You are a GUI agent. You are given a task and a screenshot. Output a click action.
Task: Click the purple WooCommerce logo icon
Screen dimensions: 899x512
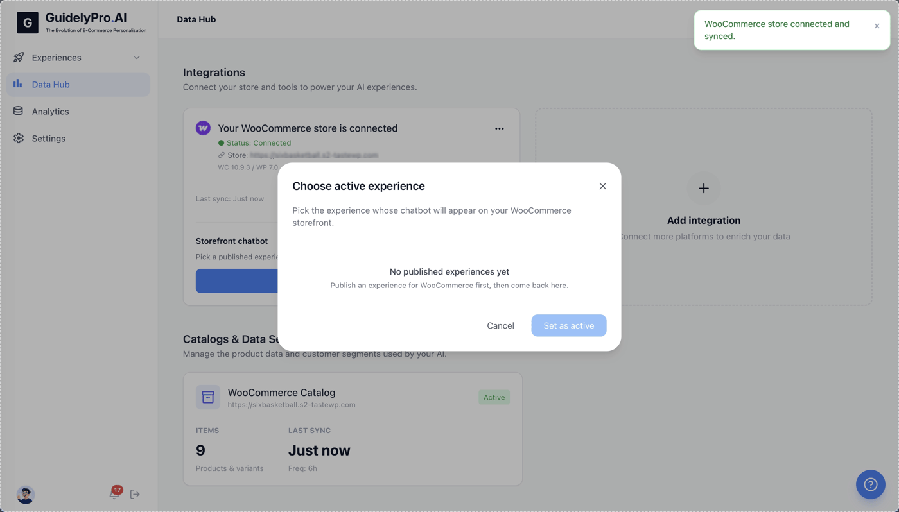(203, 128)
